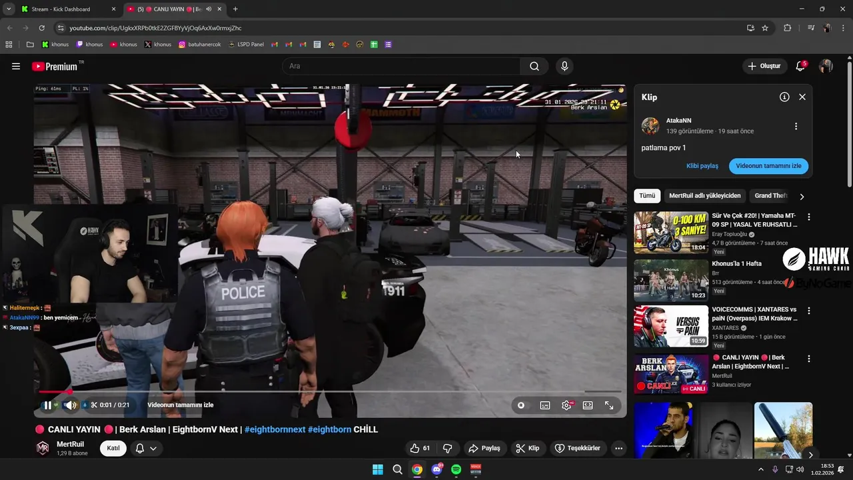Click the Paylaş share button

coord(484,448)
